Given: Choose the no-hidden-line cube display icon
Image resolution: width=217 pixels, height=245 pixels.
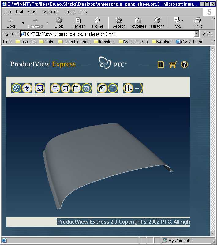Looking at the screenshot, I should point(76,88).
